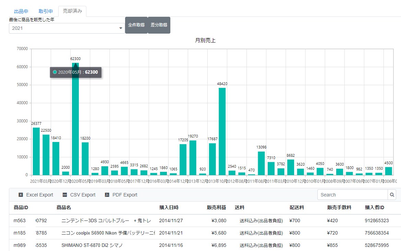This screenshot has height=251, width=401.
Task: Click the purchase date 2014/11/27
Action: click(171, 220)
